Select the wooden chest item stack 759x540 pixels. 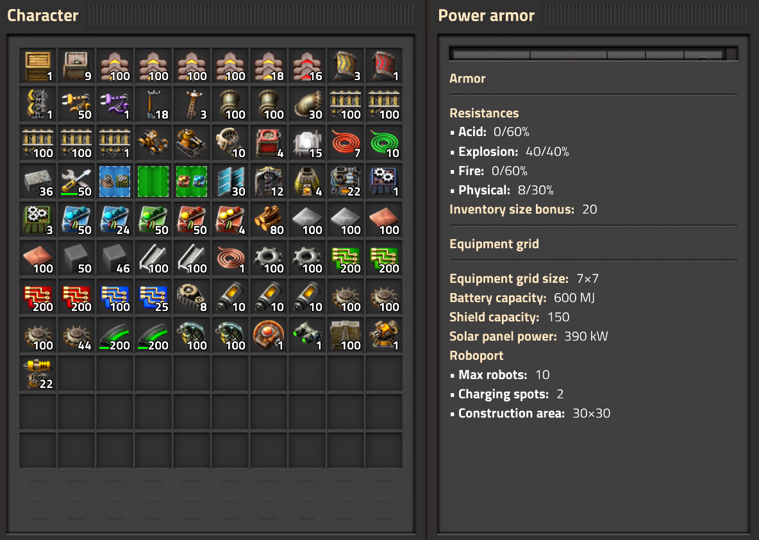pyautogui.click(x=38, y=66)
